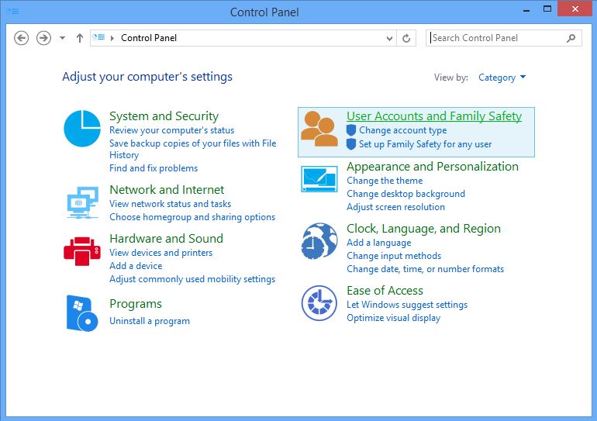Screen dimensions: 597x421
Task: Open User Accounts and Family Safety
Action: (434, 116)
